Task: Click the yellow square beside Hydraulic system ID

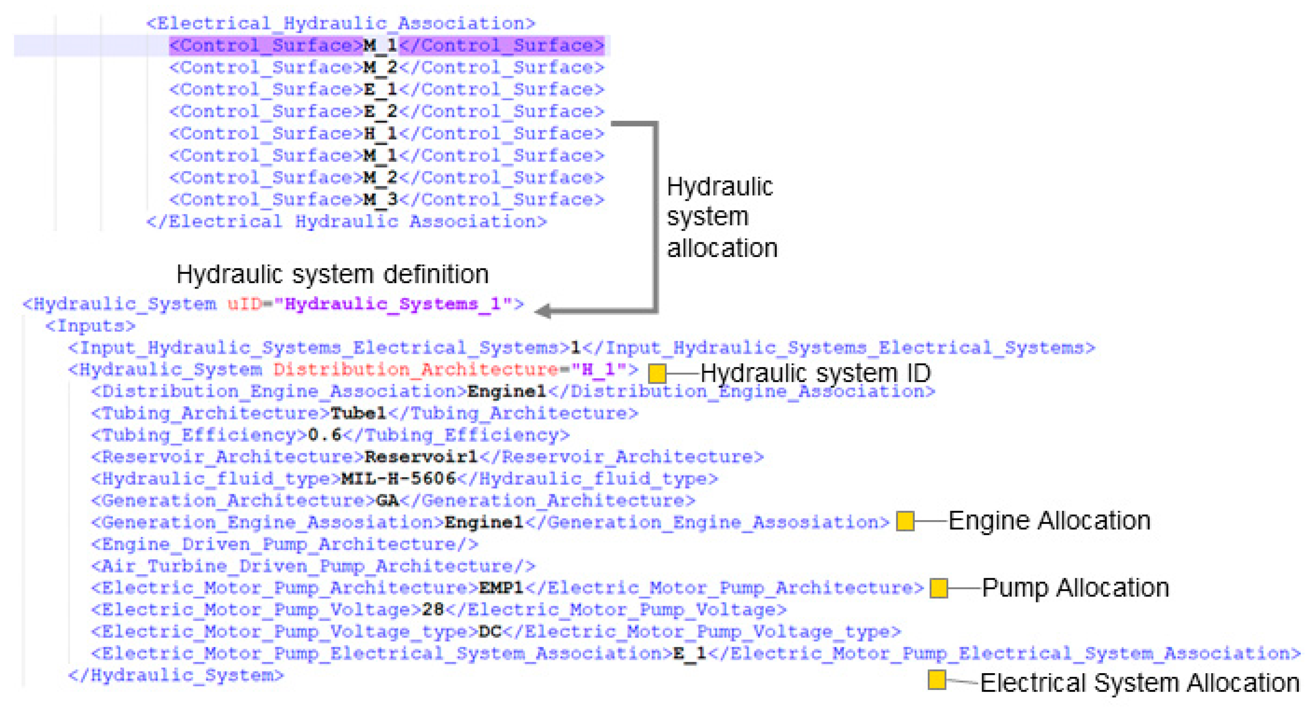Action: click(x=657, y=374)
